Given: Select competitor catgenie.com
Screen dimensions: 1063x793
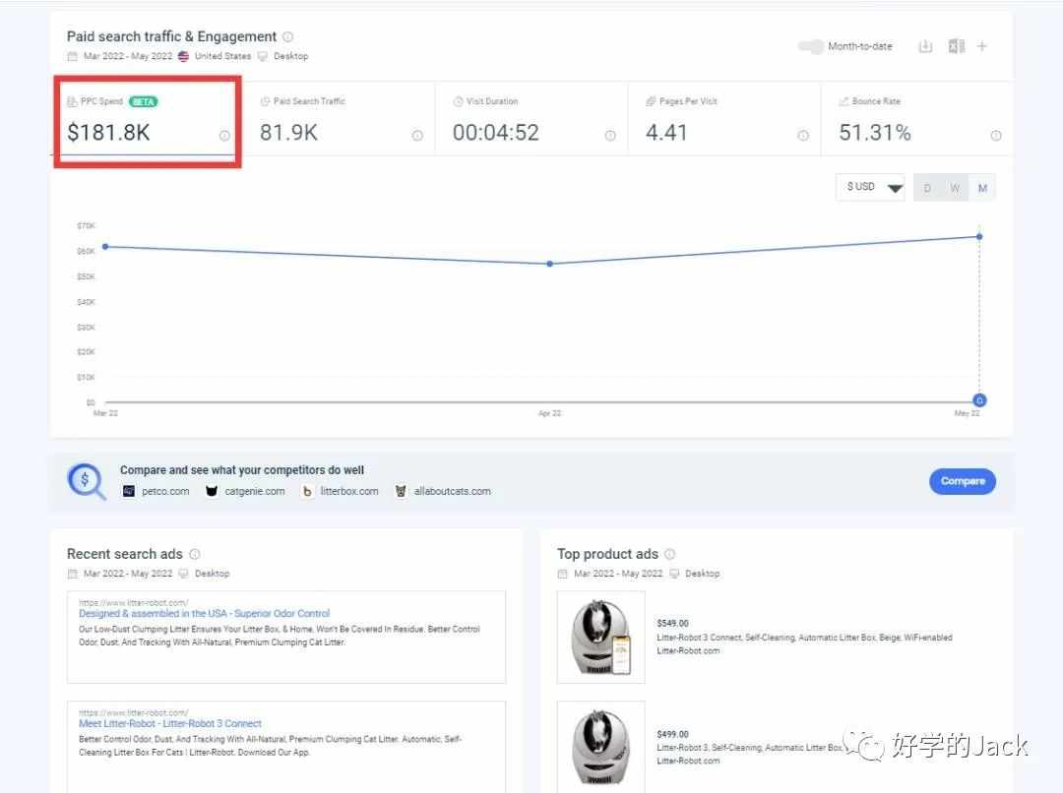Looking at the screenshot, I should click(x=254, y=491).
